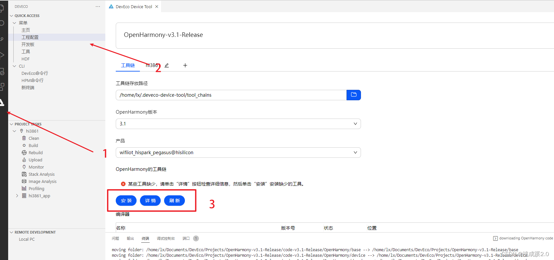Image resolution: width=554 pixels, height=260 pixels.
Task: Collapse the hi3861 project node
Action: pyautogui.click(x=14, y=131)
